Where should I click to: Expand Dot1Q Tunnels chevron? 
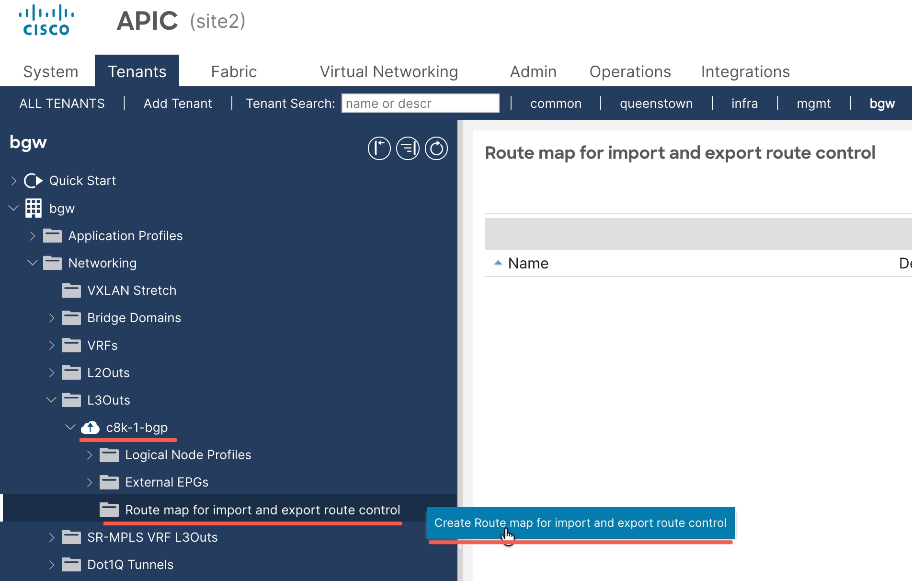52,564
